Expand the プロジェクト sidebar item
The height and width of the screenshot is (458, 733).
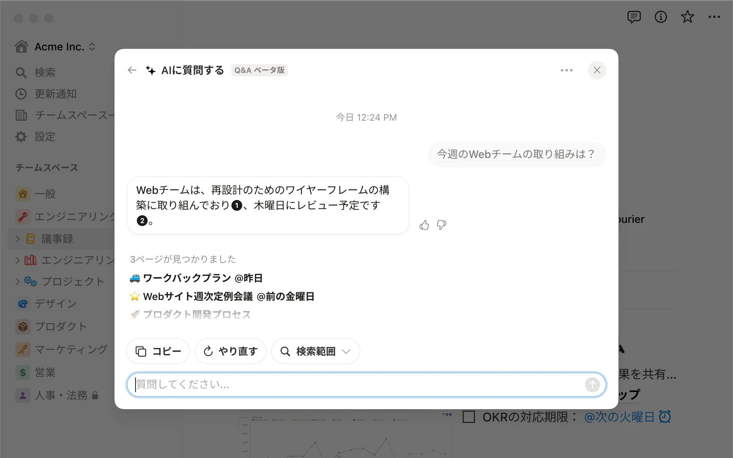click(18, 282)
